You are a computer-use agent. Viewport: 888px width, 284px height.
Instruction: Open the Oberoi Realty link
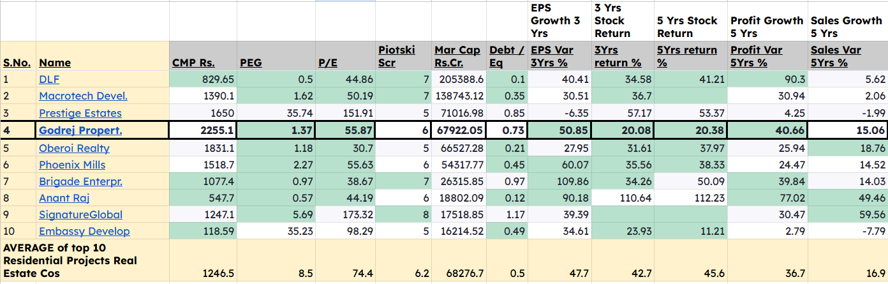click(x=74, y=148)
